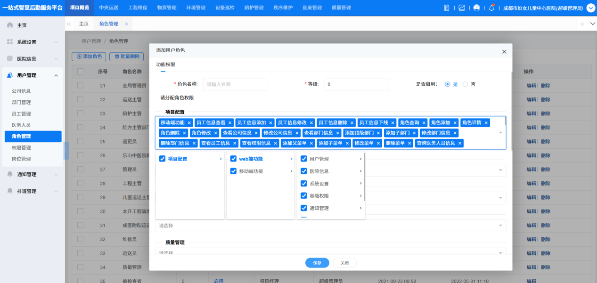The width and height of the screenshot is (597, 283).
Task: Remove the 员工信息查看 tag
Action: [x=230, y=123]
